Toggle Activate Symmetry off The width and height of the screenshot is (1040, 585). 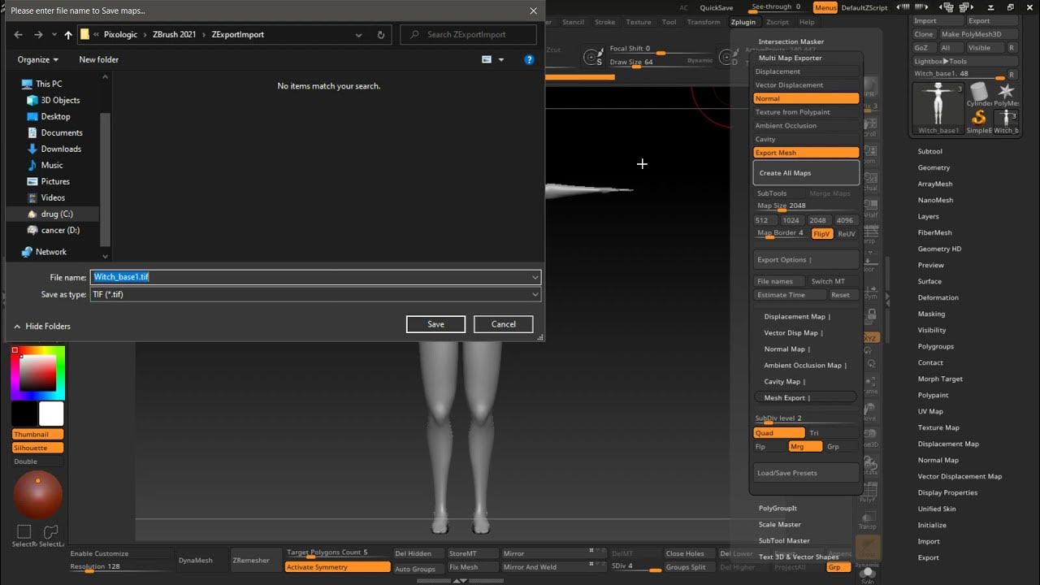click(337, 567)
